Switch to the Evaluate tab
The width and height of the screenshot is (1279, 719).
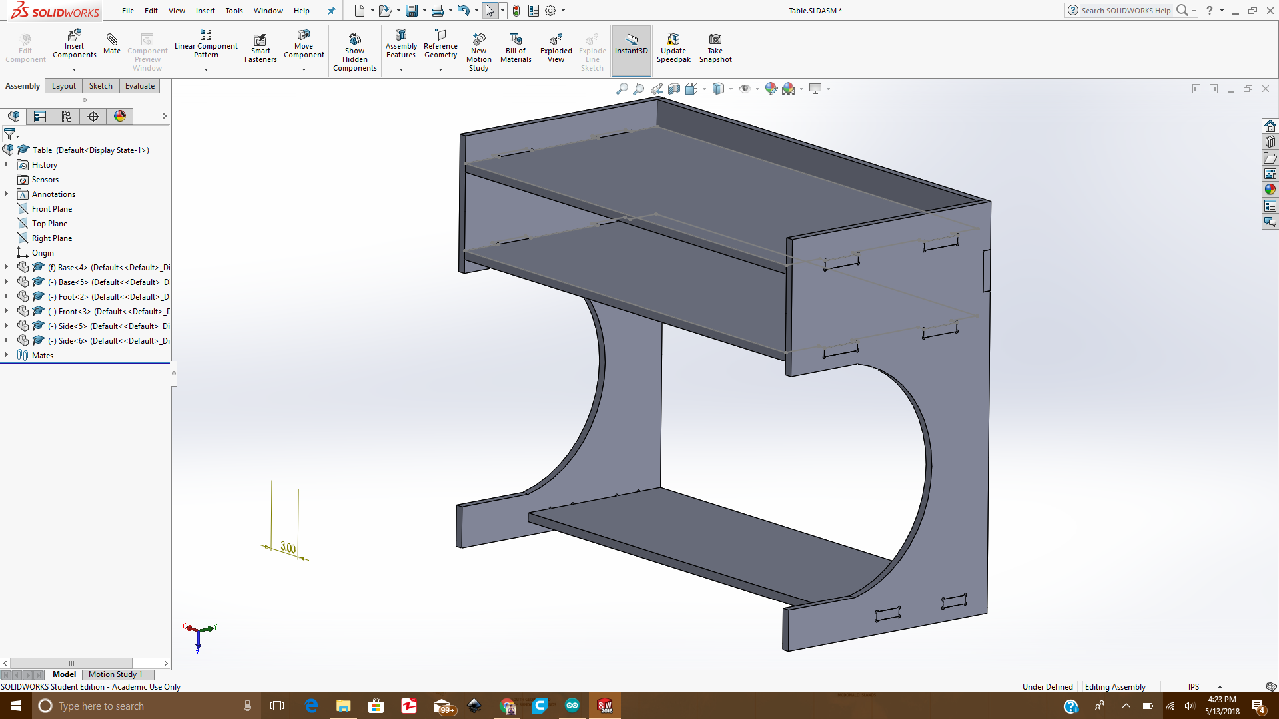(x=140, y=86)
